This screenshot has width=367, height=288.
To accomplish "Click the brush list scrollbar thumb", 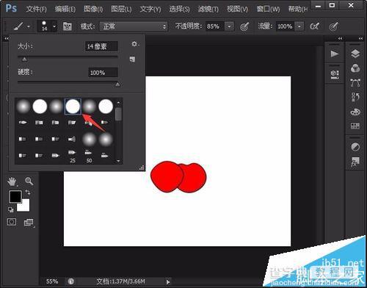I will 118,114.
